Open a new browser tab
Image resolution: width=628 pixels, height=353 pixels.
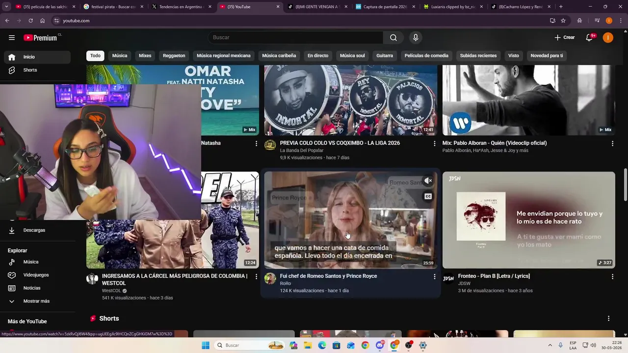[x=561, y=7]
